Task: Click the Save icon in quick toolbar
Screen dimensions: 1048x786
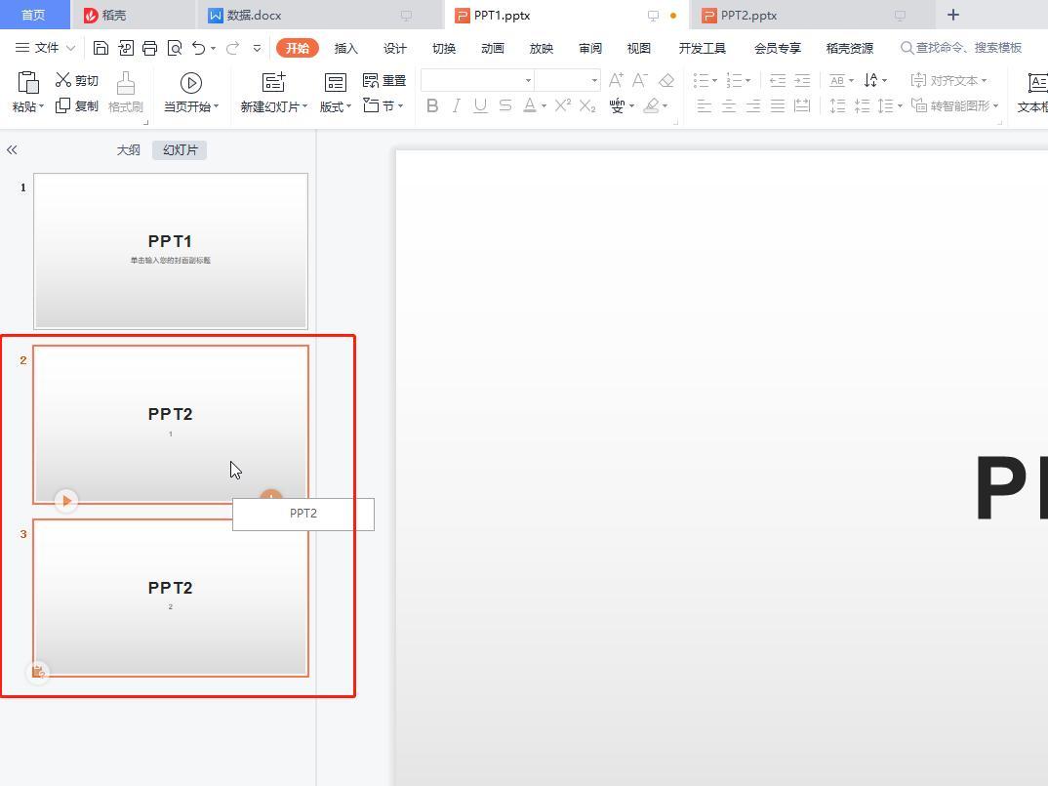Action: pos(101,48)
